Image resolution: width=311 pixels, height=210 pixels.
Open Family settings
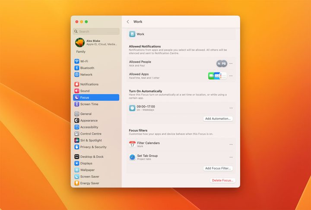81,52
